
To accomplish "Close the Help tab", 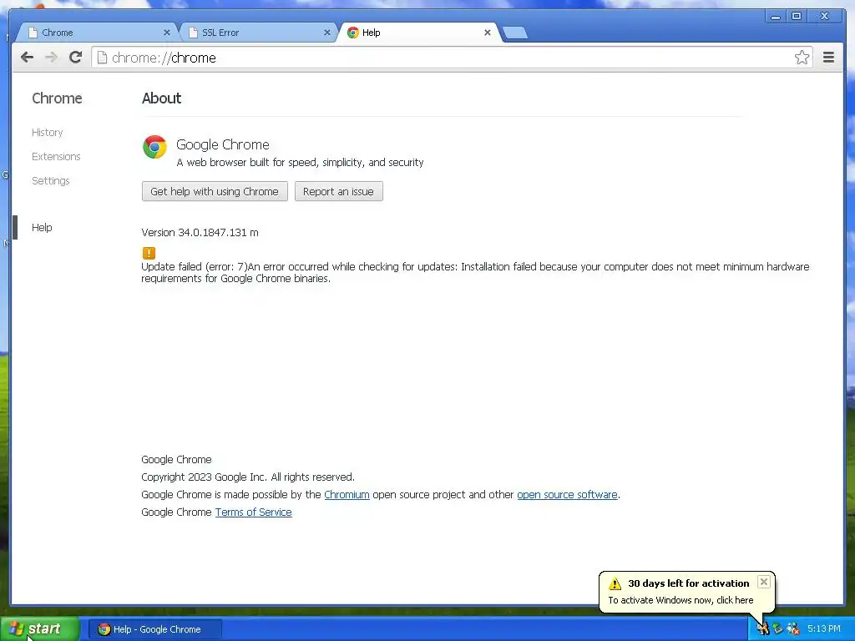I will tap(488, 33).
